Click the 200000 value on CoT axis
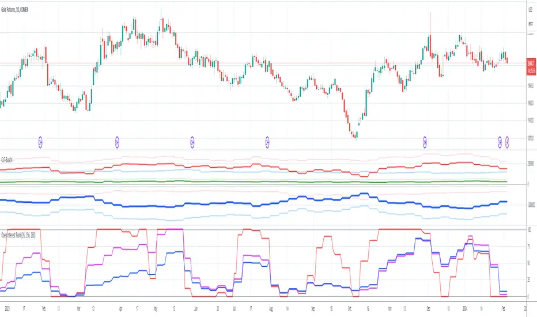This screenshot has width=537, height=317. [531, 164]
